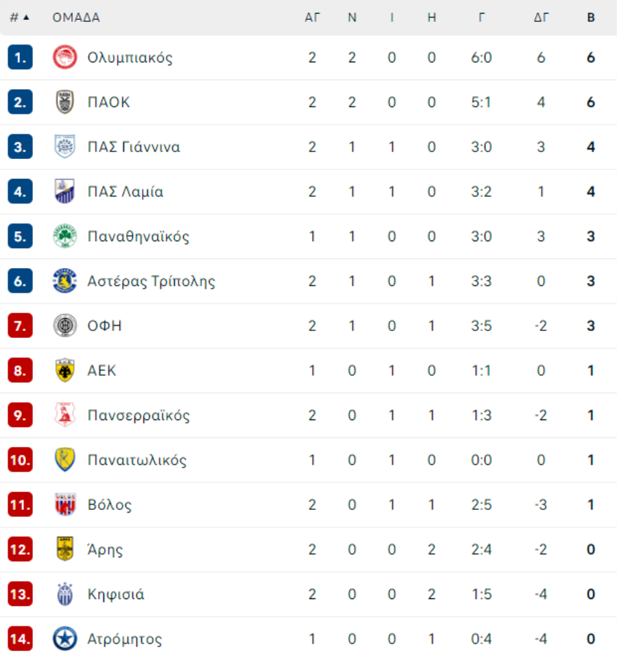This screenshot has height=658, width=617.
Task: Sort standings by ΑΓ matches played
Action: tap(312, 18)
